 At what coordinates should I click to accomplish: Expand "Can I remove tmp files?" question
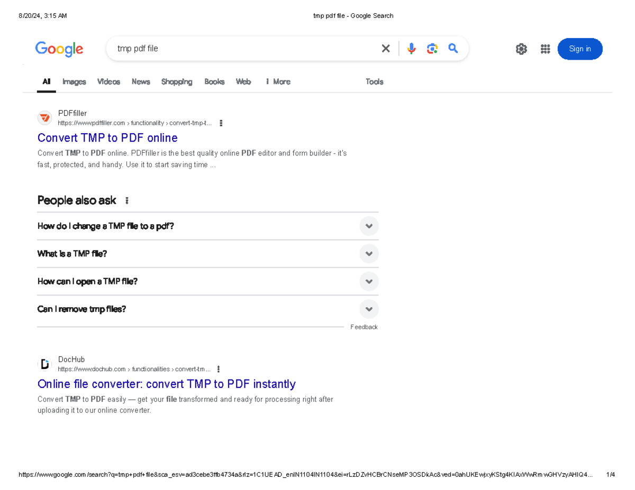pos(369,309)
